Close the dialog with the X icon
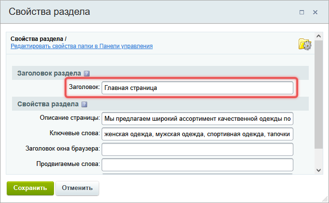329x203 pixels. 316,12
